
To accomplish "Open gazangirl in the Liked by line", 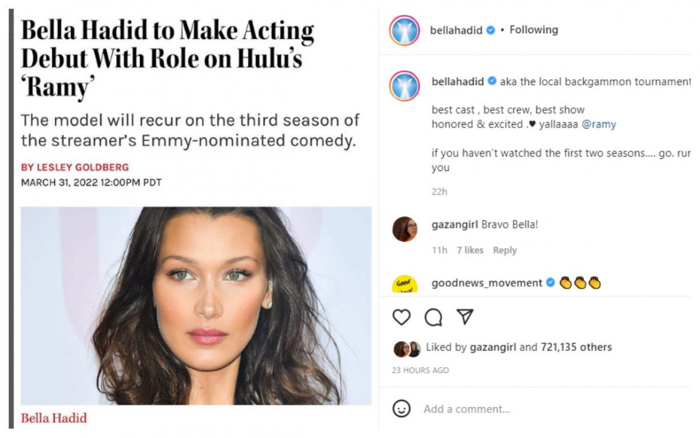I will (x=493, y=347).
